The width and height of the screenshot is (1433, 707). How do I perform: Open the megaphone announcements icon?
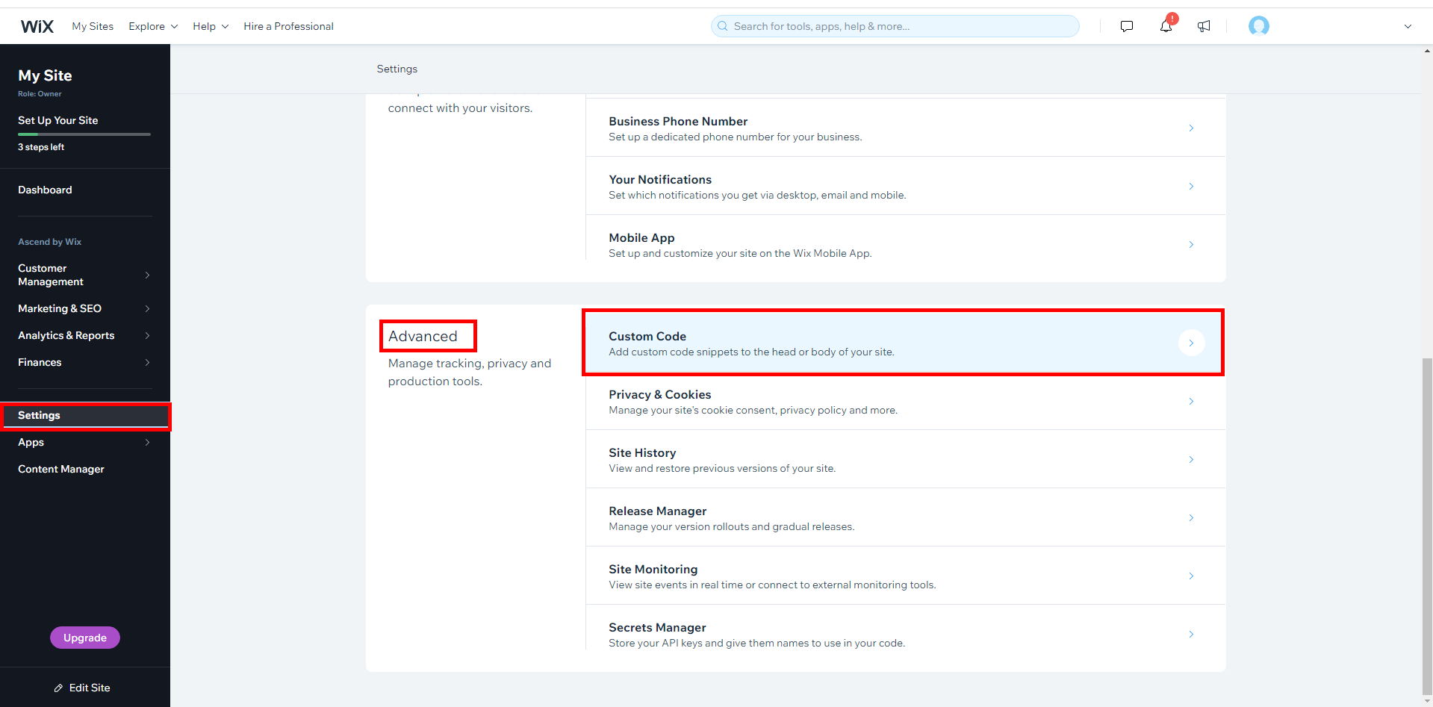1204,26
